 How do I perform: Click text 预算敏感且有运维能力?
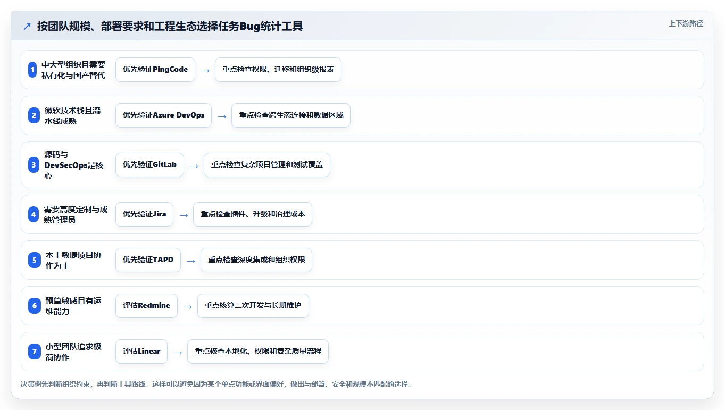pyautogui.click(x=73, y=306)
